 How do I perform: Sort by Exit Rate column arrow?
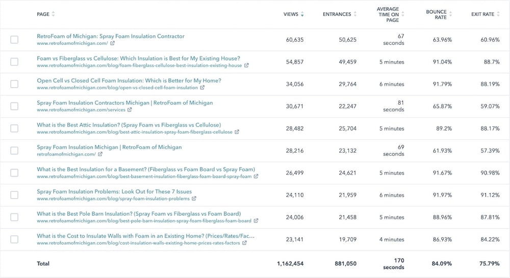498,14
